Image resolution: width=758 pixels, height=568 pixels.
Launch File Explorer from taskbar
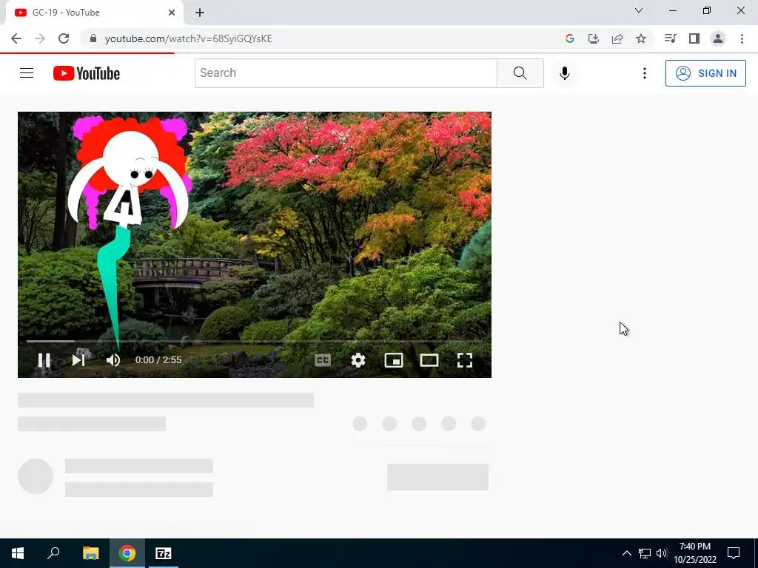point(90,553)
